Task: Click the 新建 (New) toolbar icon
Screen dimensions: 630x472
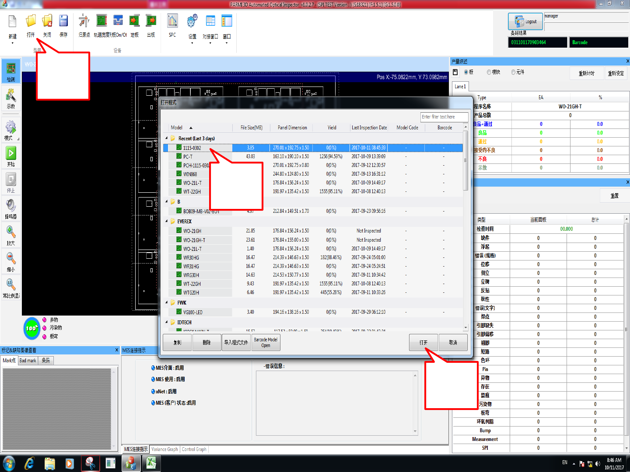Action: pos(12,22)
